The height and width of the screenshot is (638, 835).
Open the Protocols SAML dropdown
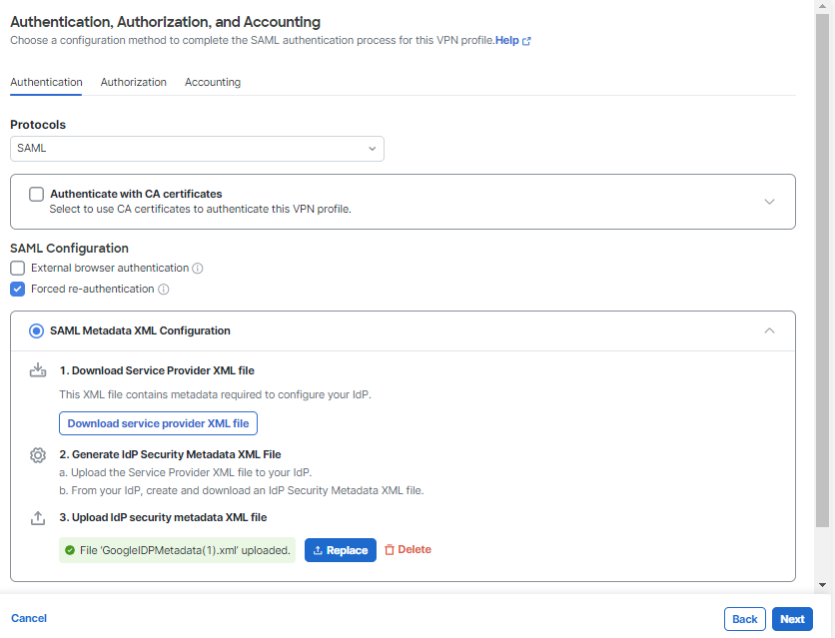click(x=197, y=149)
